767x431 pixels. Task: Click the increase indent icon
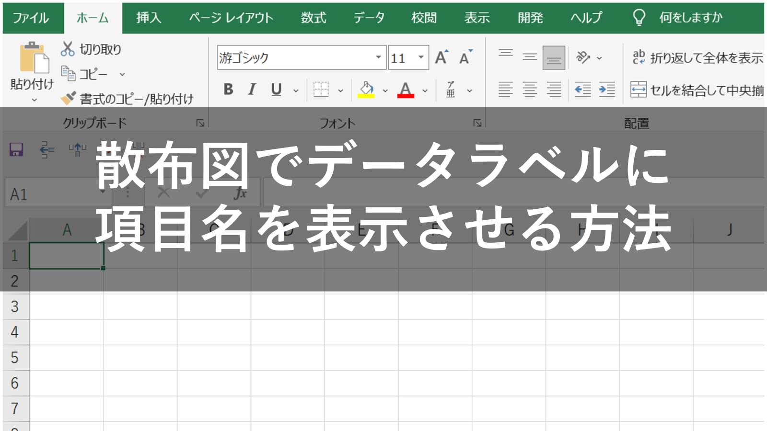607,90
